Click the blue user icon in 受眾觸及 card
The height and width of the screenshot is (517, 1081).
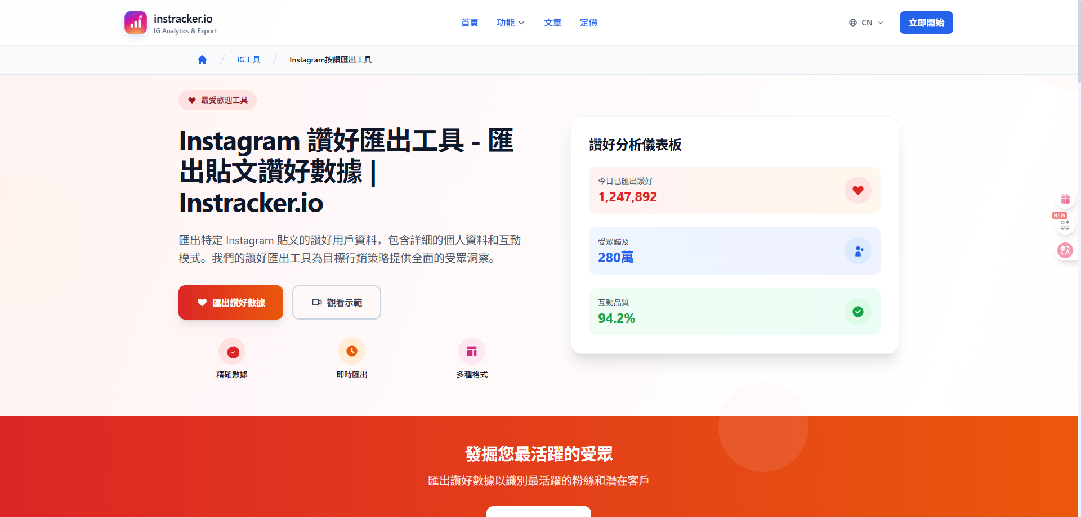(858, 251)
